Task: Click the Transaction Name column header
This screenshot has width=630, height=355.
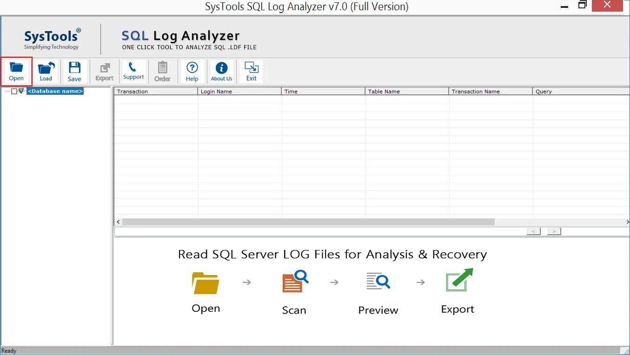Action: 491,92
